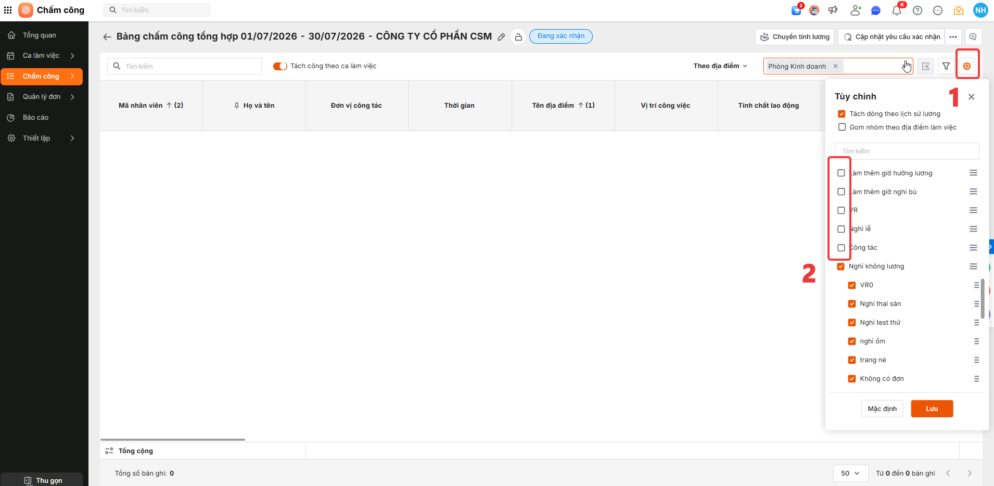Focus the table Tìm kiếm search box

point(185,66)
